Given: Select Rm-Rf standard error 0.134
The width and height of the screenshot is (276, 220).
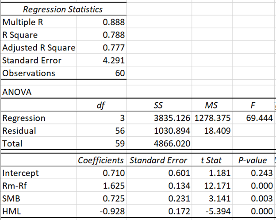Looking at the screenshot, I should coord(179,186).
